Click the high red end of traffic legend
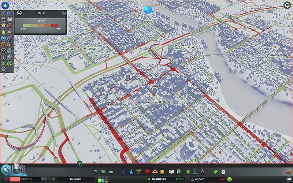 (x=55, y=26)
